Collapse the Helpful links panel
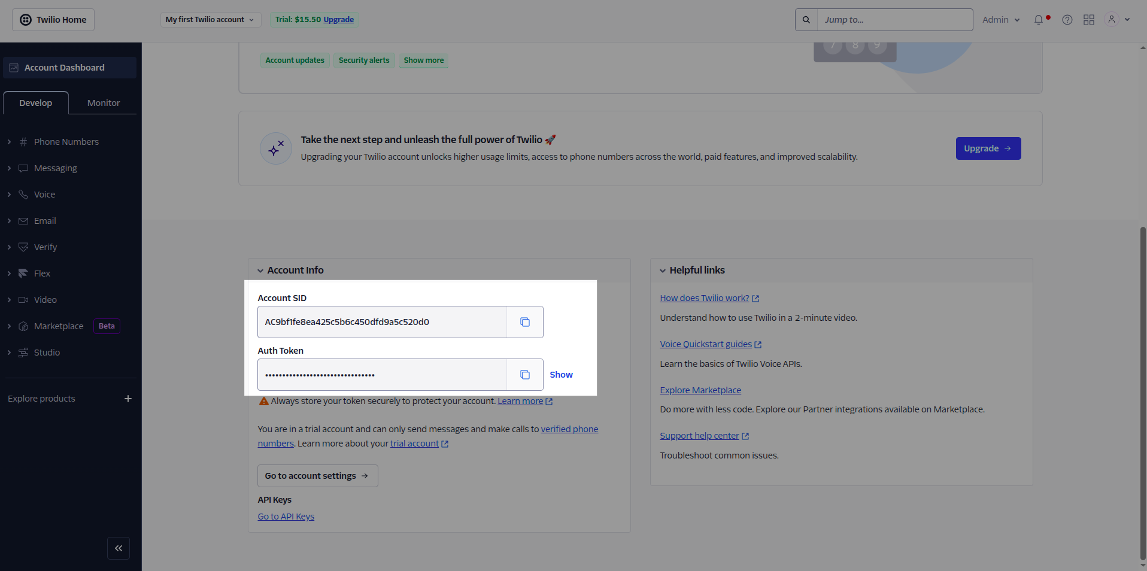 (x=663, y=271)
